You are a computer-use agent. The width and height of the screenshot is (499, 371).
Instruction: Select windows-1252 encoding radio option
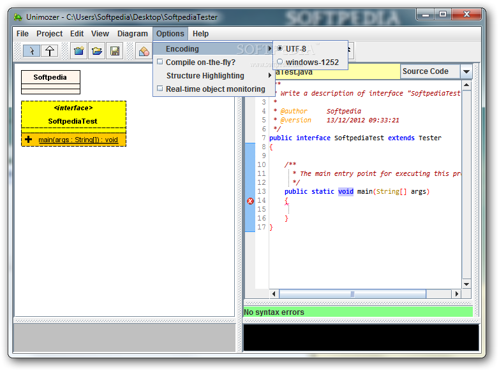pos(279,62)
